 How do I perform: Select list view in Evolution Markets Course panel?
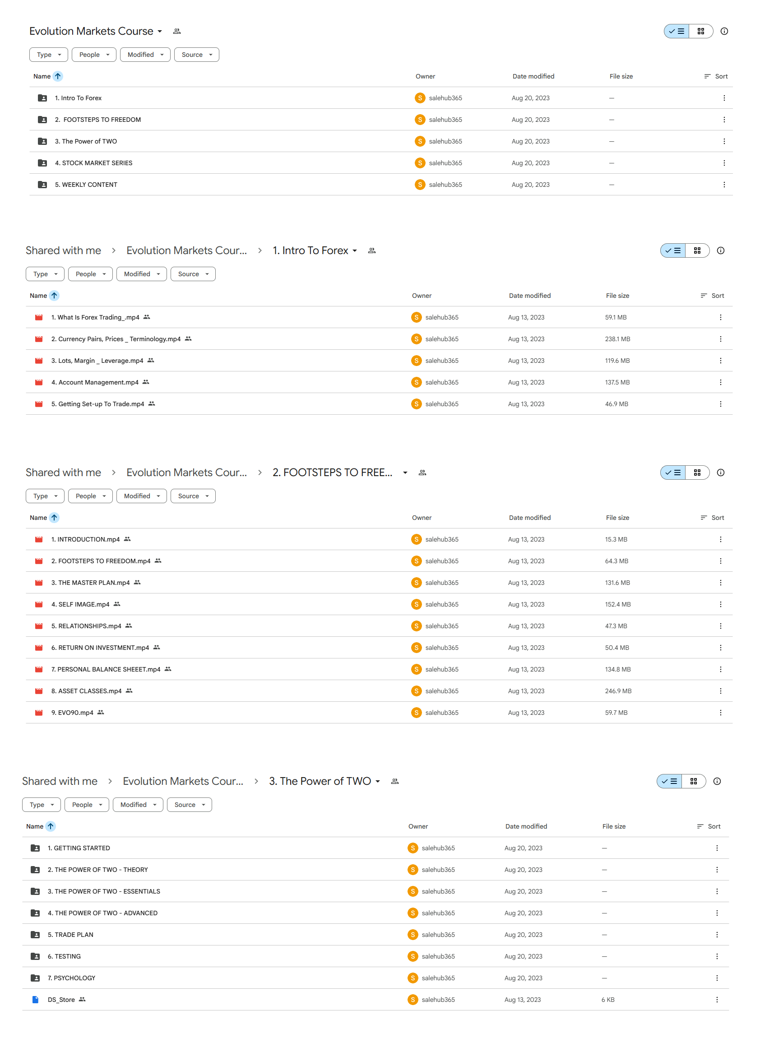(676, 31)
